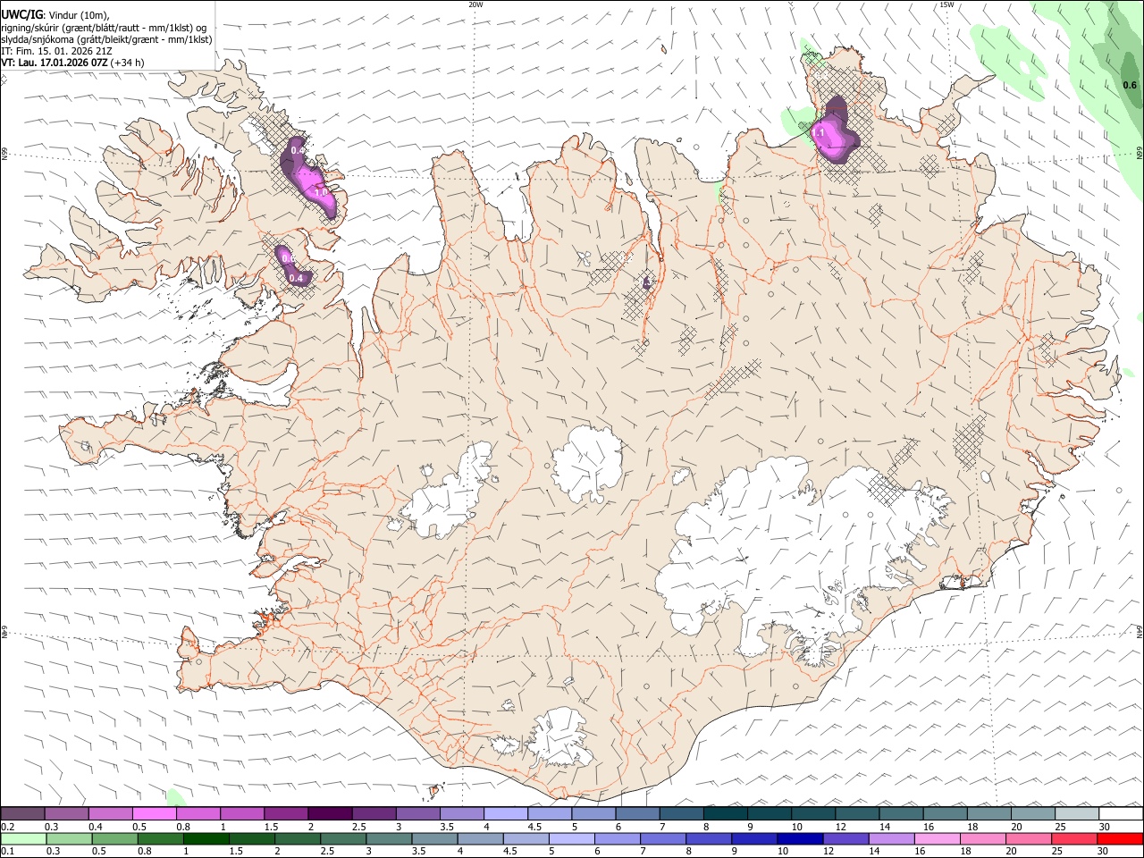Screen dimensions: 1144x858
Task: Click the bright pink snow patch in the northeast
Action: (833, 138)
